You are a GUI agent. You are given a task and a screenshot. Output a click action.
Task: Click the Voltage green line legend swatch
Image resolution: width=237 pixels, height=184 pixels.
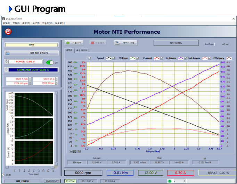coord(132,58)
